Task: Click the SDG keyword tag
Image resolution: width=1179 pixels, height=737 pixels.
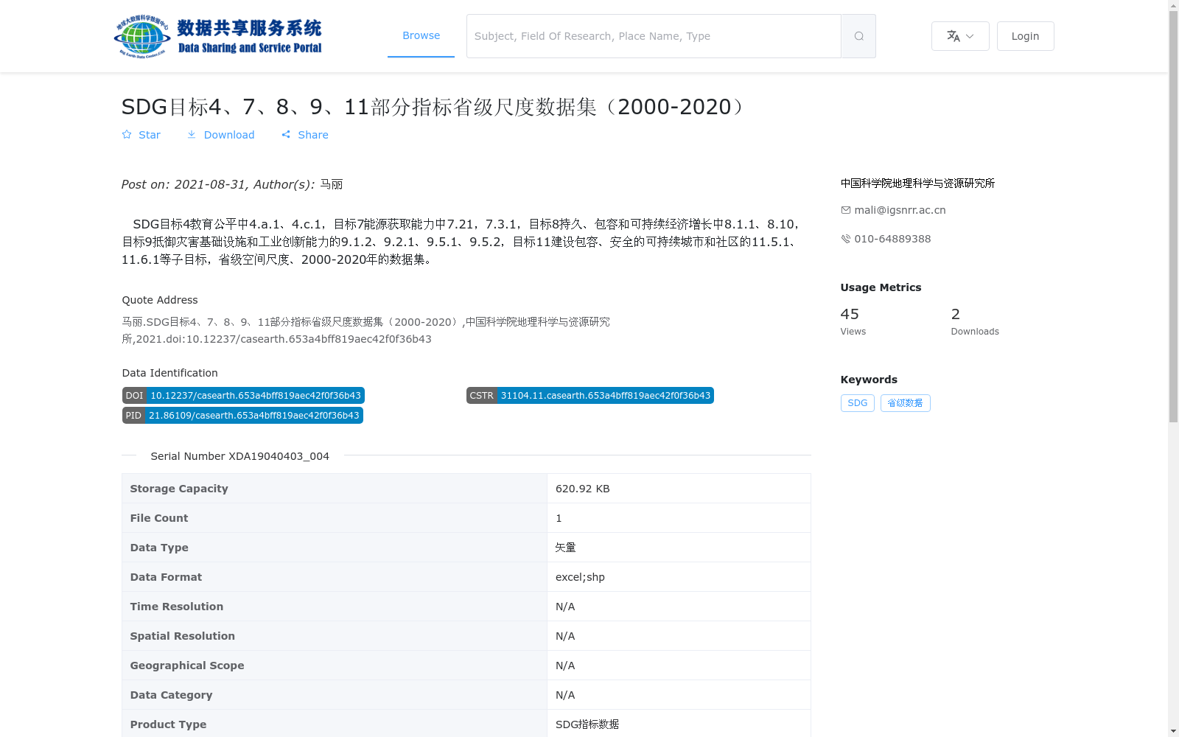Action: click(x=857, y=403)
